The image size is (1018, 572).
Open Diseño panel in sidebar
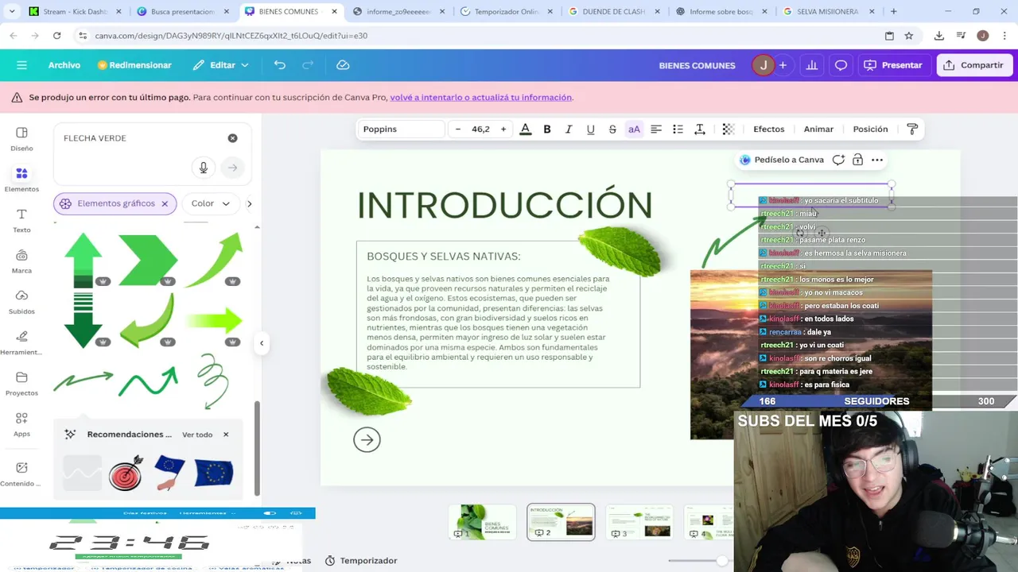click(x=21, y=138)
